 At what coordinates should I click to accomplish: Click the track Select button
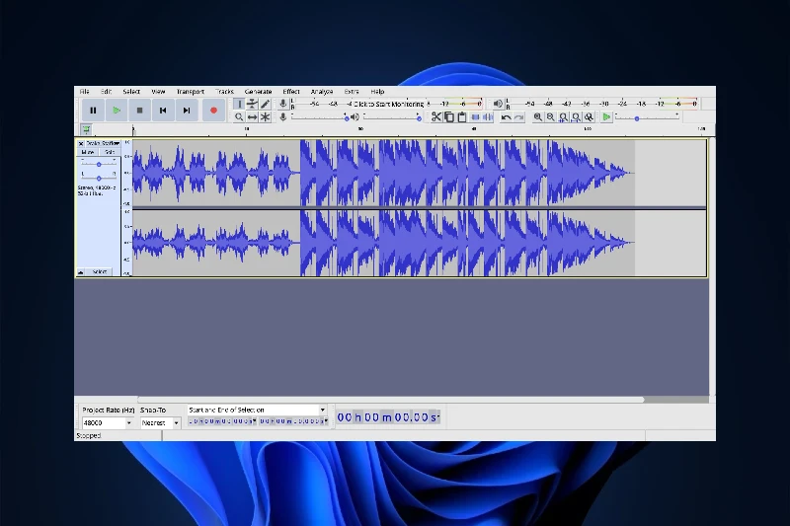coord(100,272)
